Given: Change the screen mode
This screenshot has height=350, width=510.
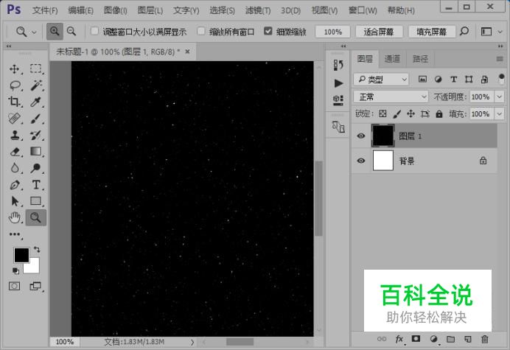Looking at the screenshot, I should pyautogui.click(x=35, y=286).
